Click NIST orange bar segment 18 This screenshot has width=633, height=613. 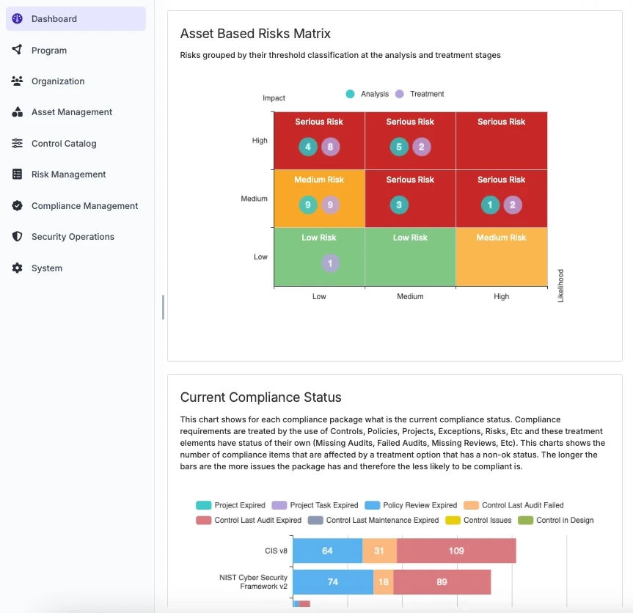(x=384, y=582)
